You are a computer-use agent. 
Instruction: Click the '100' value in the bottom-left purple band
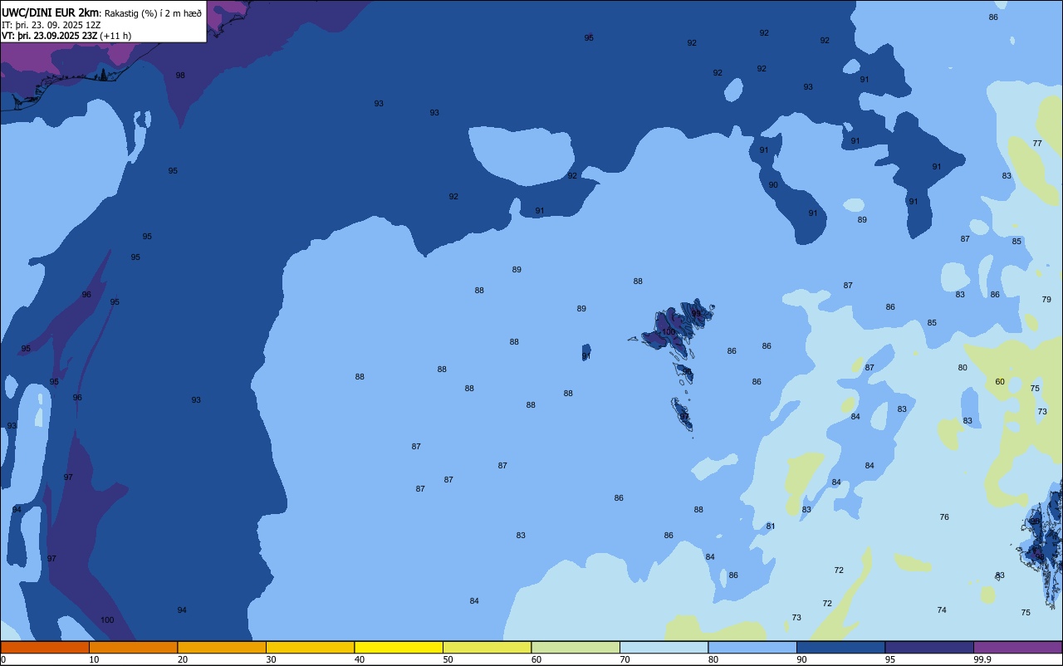point(107,620)
